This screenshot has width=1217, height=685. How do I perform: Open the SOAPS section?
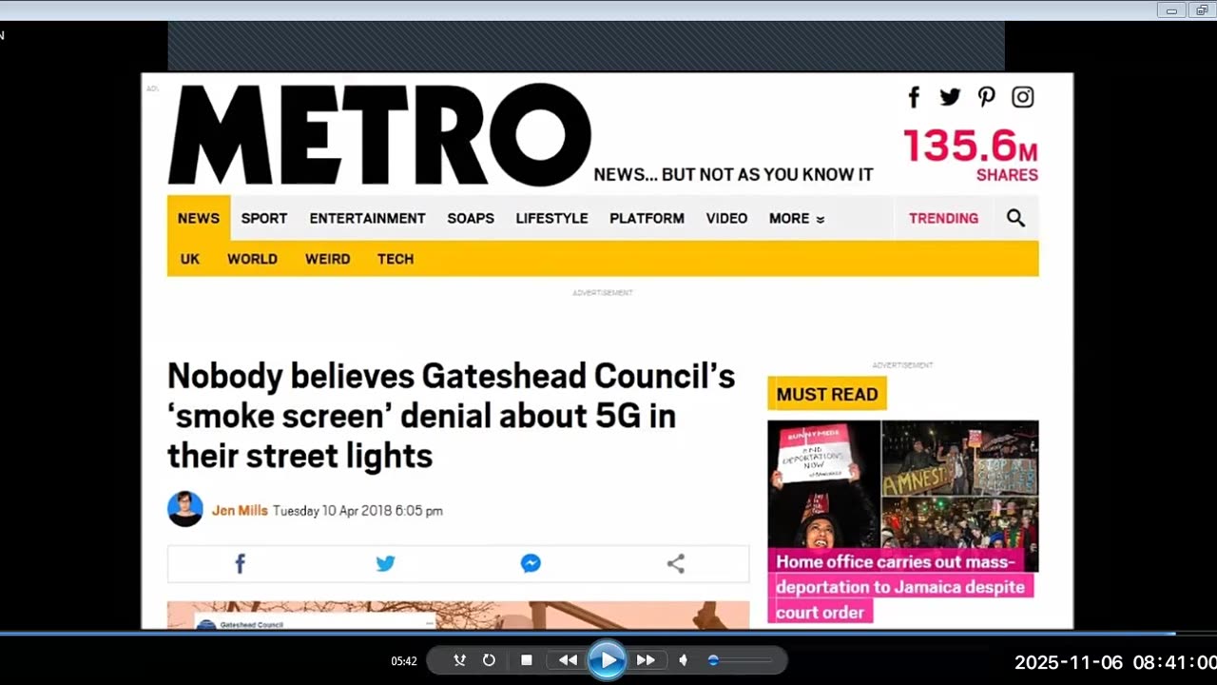coord(471,218)
